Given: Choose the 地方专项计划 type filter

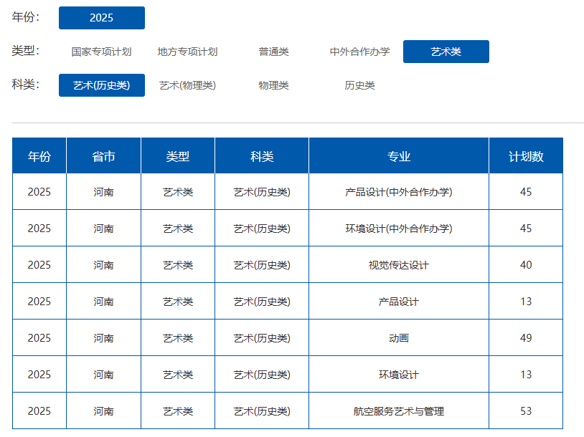Looking at the screenshot, I should [188, 52].
